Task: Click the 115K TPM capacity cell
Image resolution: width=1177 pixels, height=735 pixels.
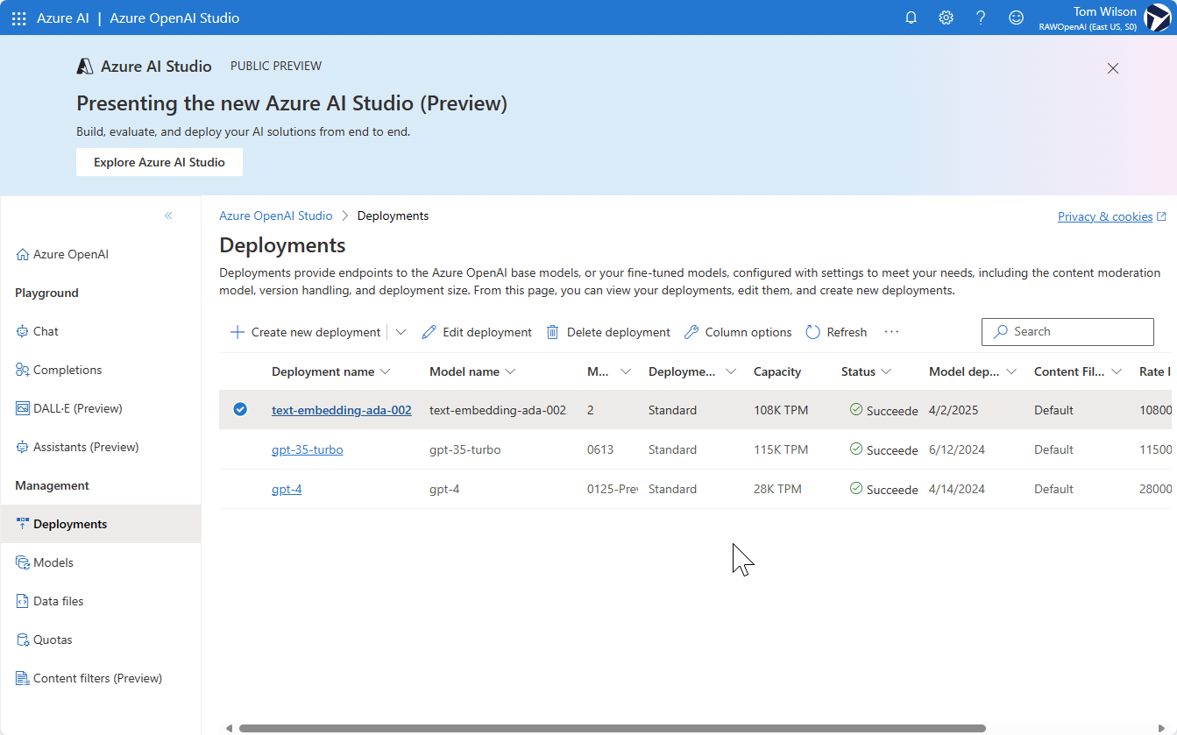Action: (781, 449)
